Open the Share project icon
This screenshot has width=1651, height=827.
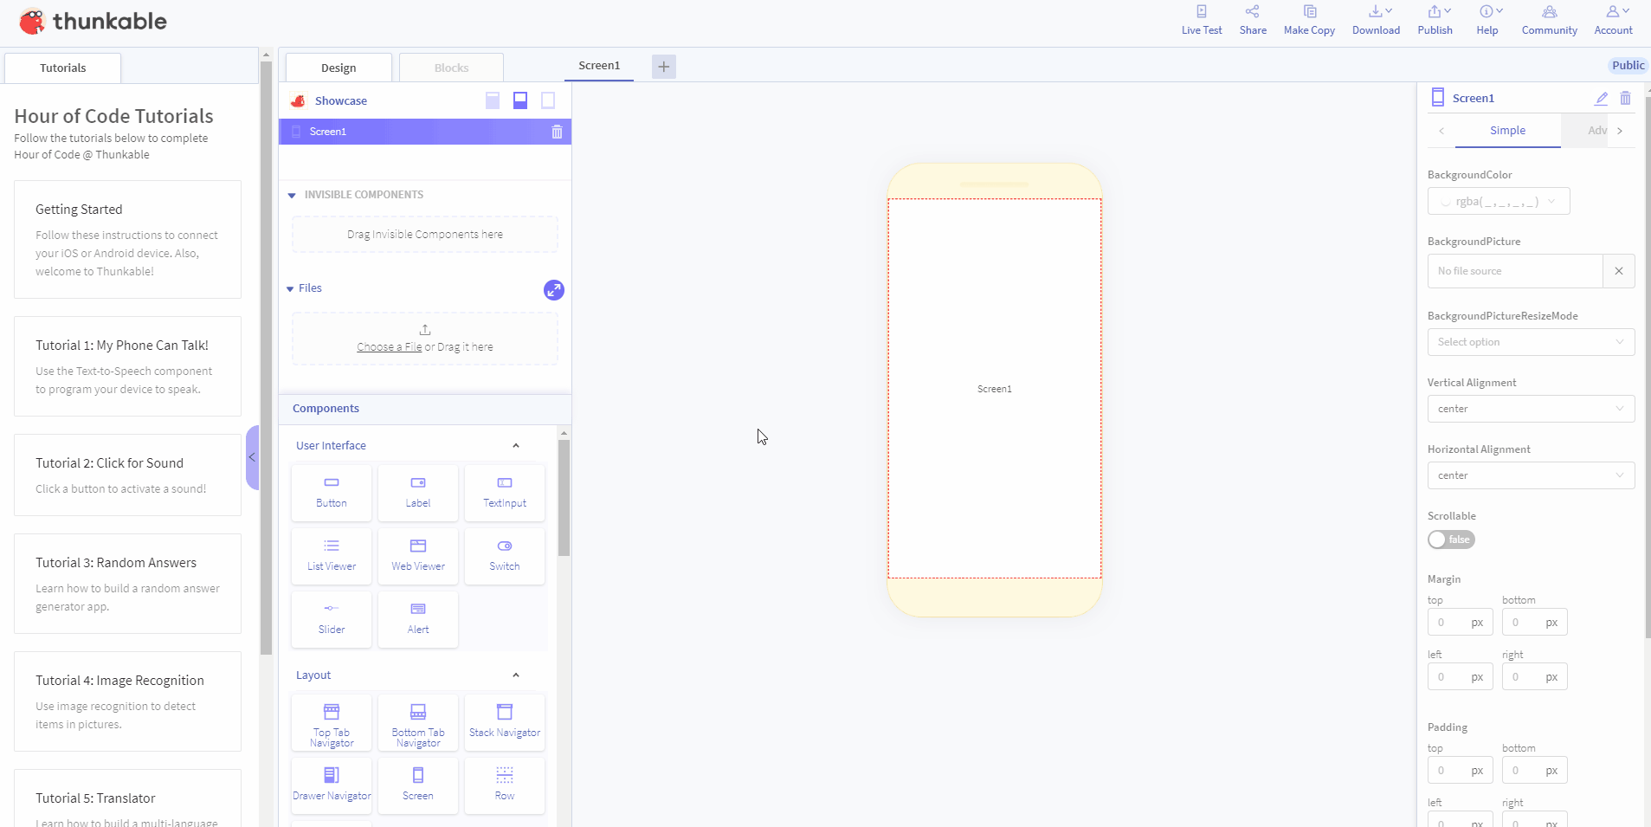1252,12
